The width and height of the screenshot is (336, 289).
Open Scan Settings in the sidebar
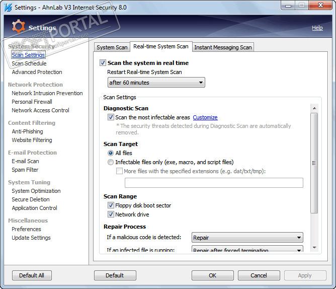28,55
